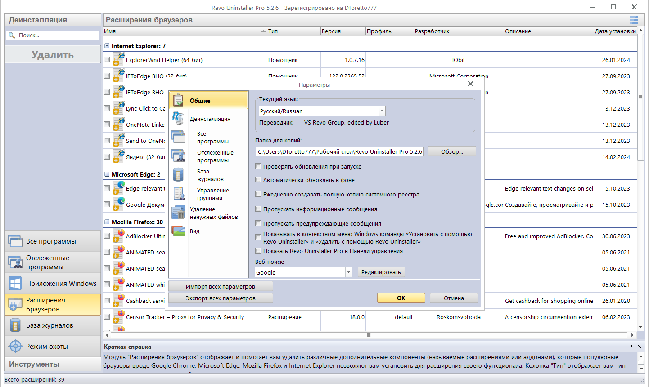Click the Краткая справка panel scroll-down arrow

pyautogui.click(x=640, y=369)
